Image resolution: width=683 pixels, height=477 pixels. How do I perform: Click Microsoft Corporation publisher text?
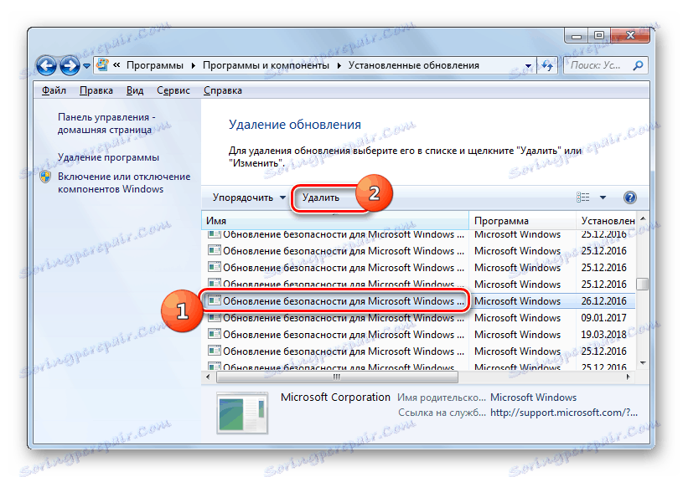[x=335, y=397]
